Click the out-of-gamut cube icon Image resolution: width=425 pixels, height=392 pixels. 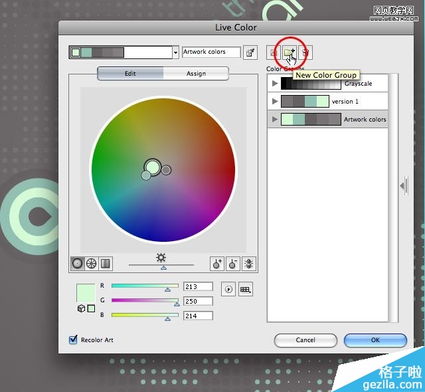coord(81,308)
